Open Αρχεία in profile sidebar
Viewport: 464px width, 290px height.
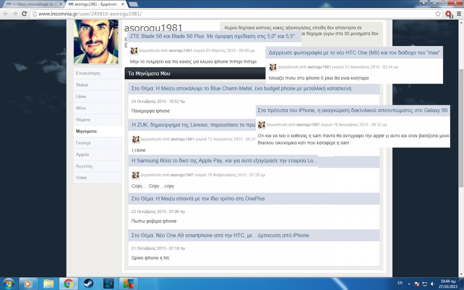point(97,154)
